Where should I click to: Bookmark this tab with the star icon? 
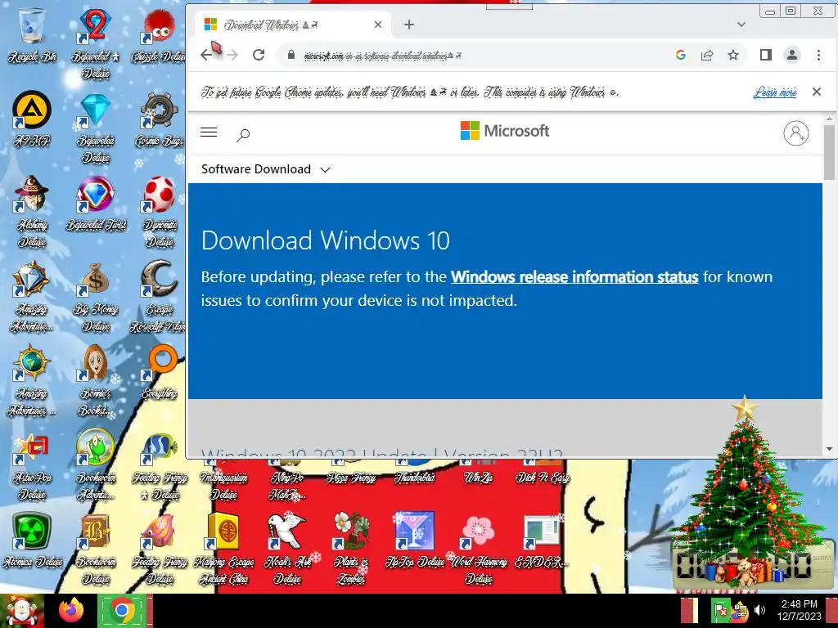733,55
